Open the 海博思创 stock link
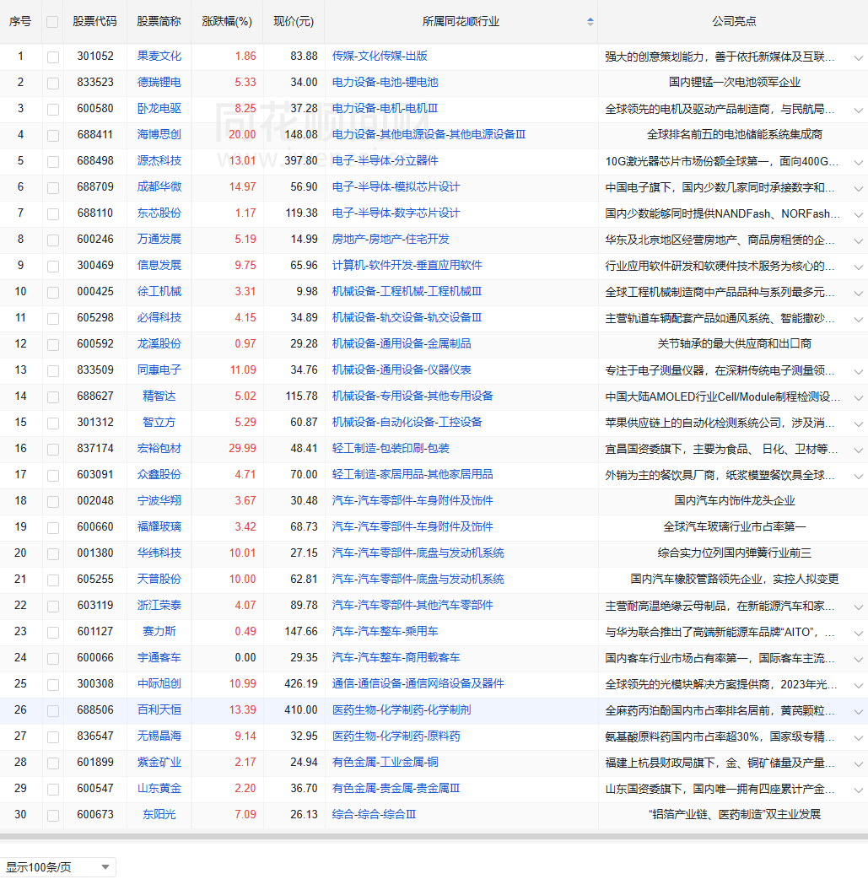868x890 pixels. (159, 135)
